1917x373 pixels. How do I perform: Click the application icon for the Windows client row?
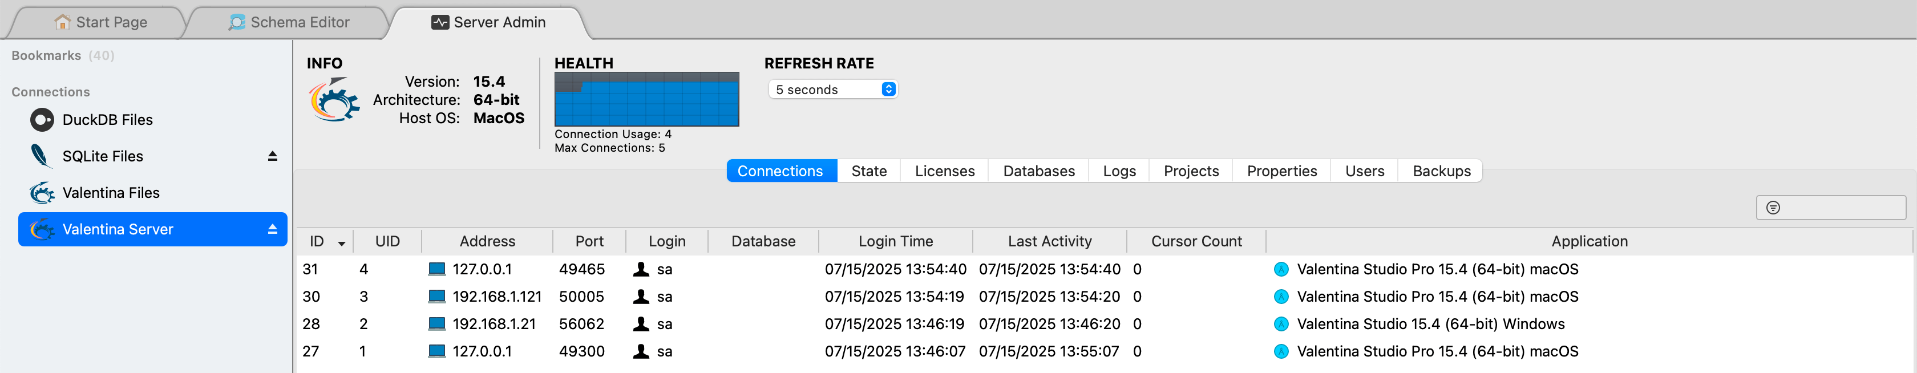(x=1281, y=325)
